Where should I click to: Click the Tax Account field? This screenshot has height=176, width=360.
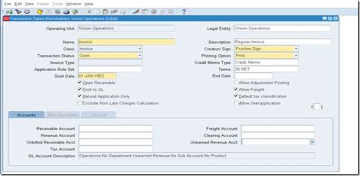pyautogui.click(x=116, y=149)
